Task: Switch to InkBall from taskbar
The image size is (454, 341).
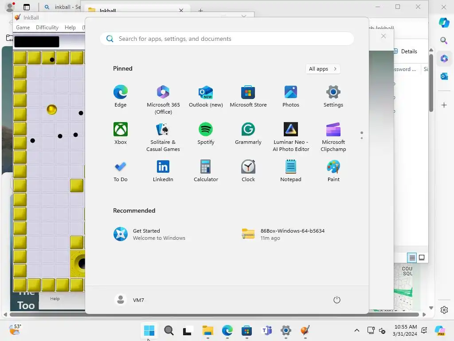Action: point(305,330)
